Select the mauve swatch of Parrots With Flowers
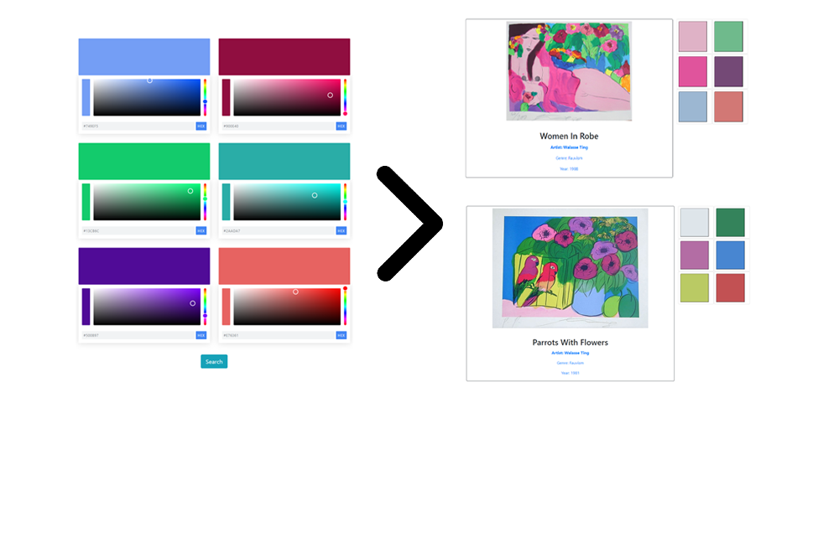This screenshot has height=552, width=839. (x=695, y=255)
